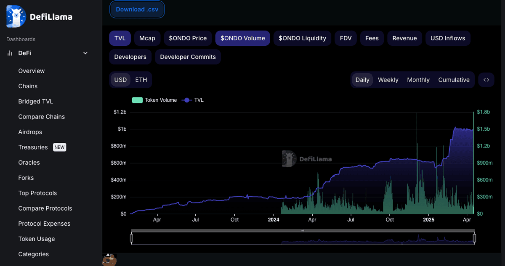Grab the left range slider handle
Screen dimensions: 505x266
[x=132, y=238]
